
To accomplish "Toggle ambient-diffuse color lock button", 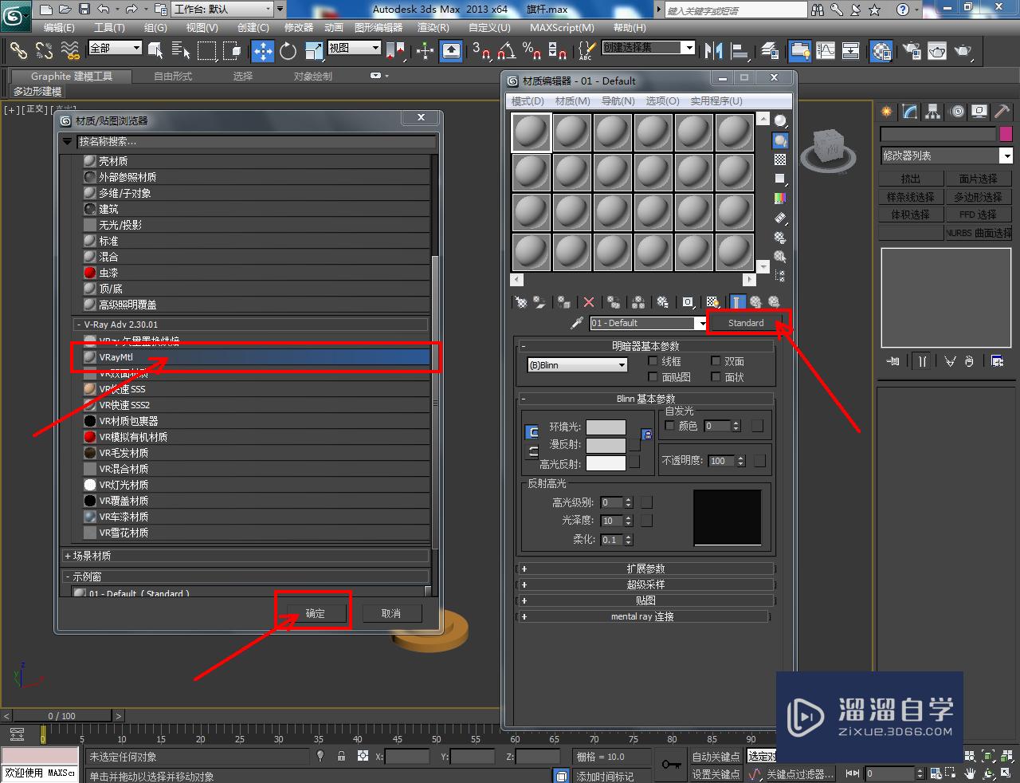I will pos(647,435).
